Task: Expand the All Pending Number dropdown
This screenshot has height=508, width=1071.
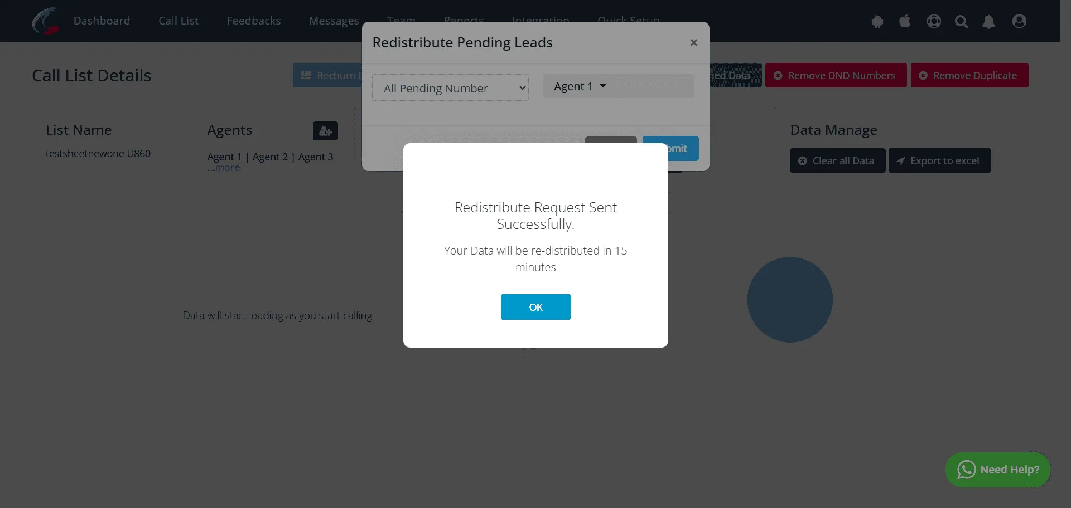Action: (x=450, y=88)
